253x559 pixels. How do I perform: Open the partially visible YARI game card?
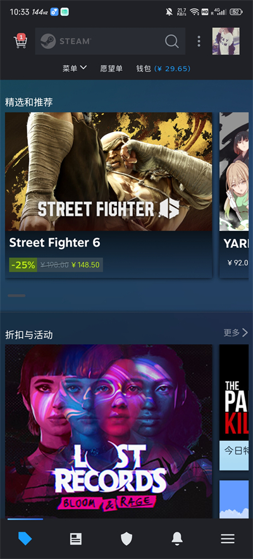234,195
